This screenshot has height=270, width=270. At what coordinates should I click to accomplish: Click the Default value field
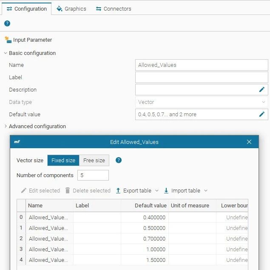click(x=202, y=114)
